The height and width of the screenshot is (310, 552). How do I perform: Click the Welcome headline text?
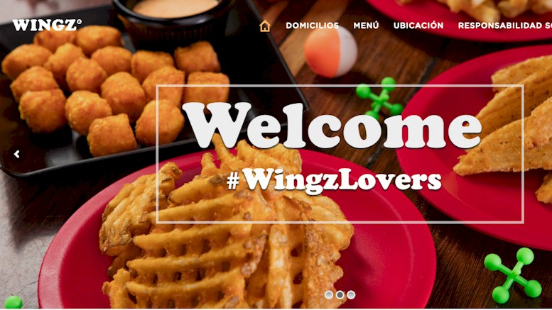click(332, 125)
